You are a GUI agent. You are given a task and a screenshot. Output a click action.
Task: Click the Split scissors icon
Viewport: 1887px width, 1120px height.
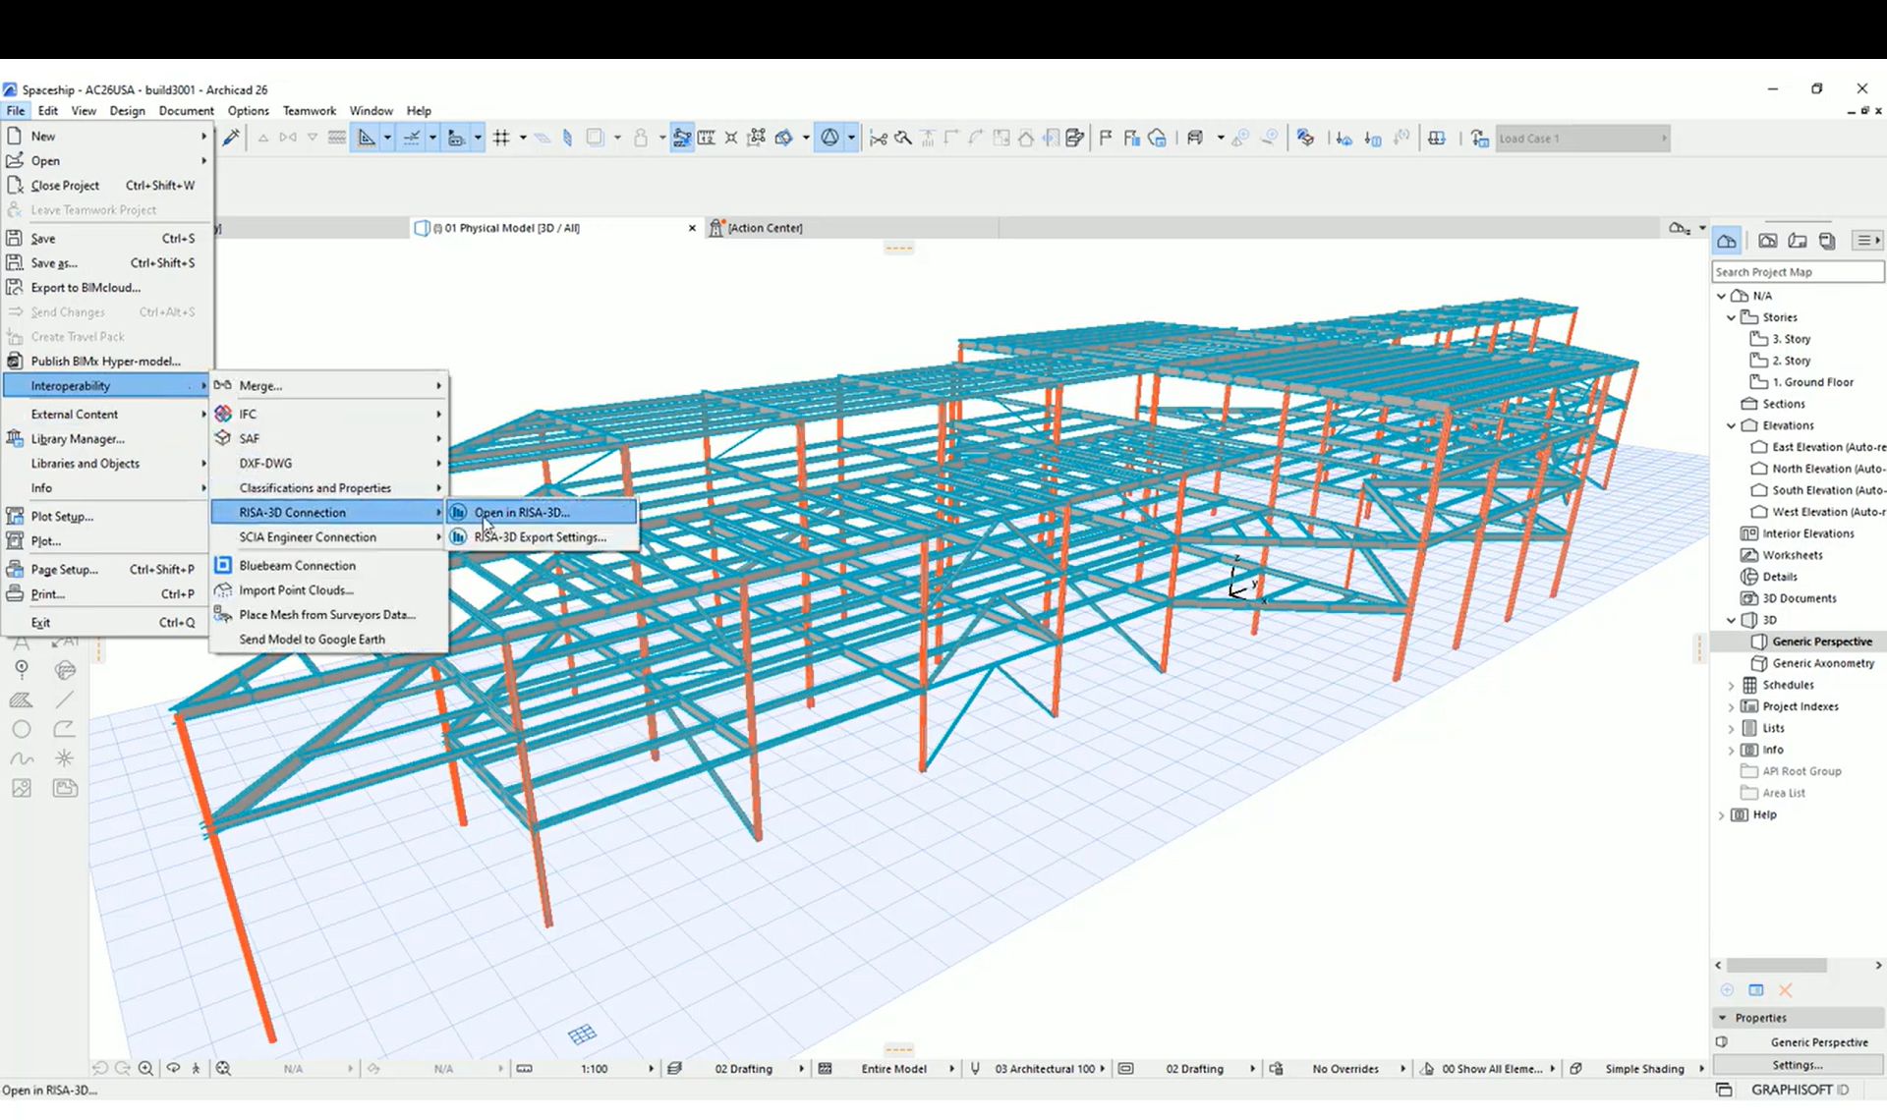click(879, 138)
